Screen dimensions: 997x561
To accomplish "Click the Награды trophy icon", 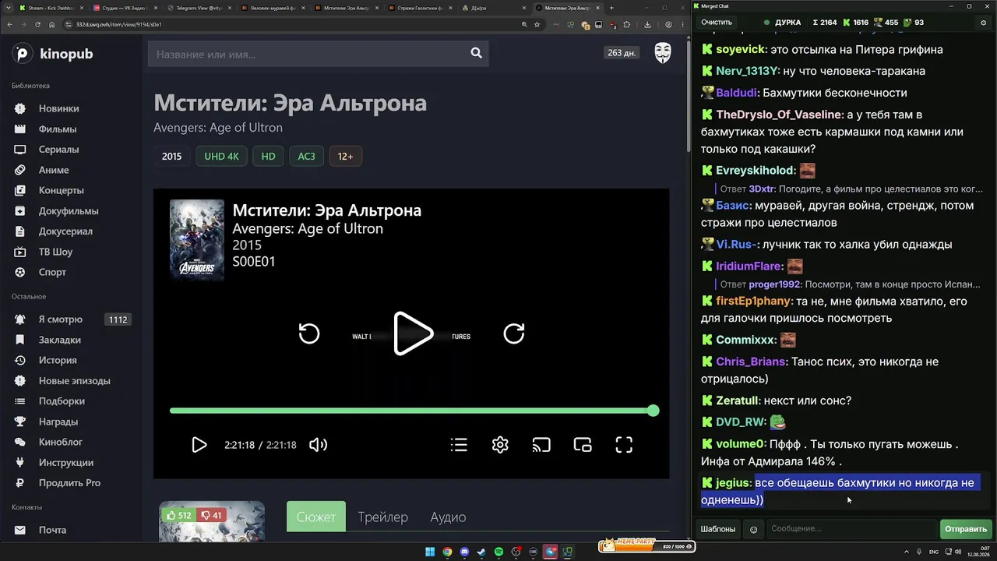I will pos(20,422).
